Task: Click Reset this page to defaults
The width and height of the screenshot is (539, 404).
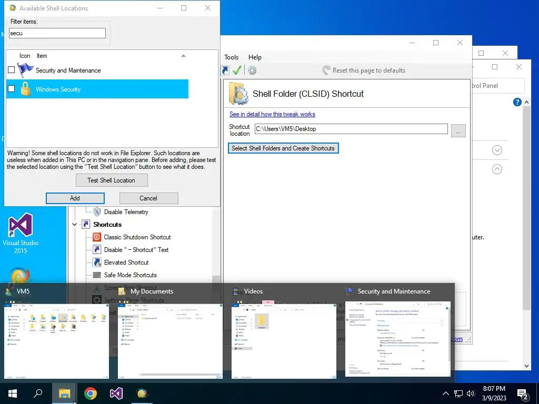Action: pyautogui.click(x=364, y=70)
